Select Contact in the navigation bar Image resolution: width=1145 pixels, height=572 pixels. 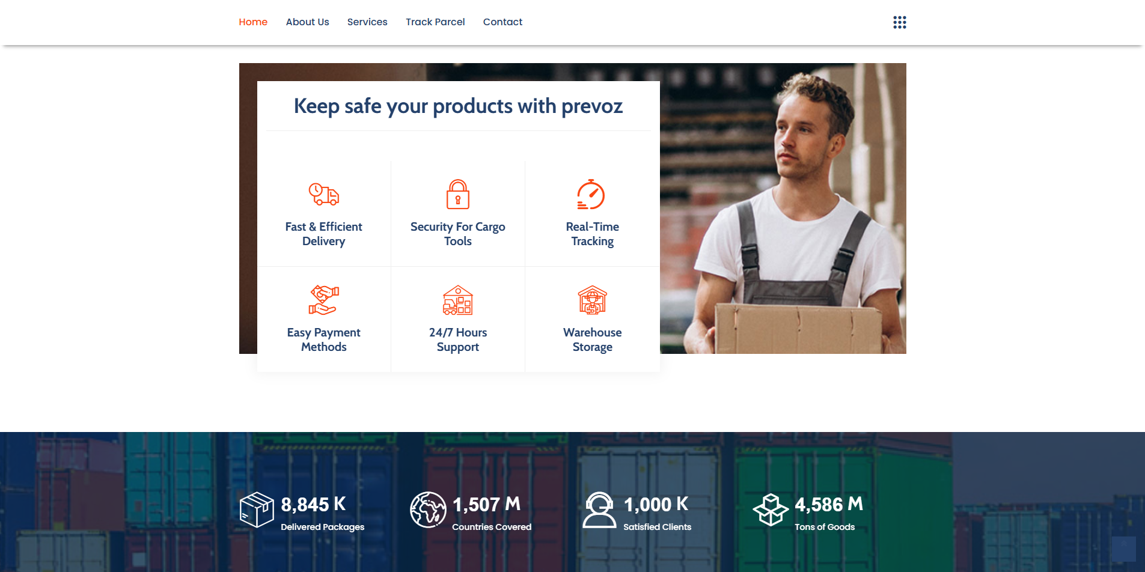click(502, 22)
